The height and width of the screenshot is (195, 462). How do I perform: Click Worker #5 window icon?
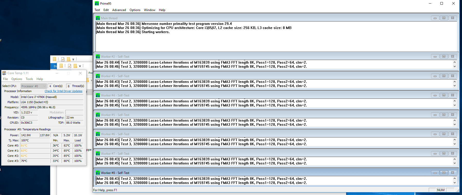point(98,115)
